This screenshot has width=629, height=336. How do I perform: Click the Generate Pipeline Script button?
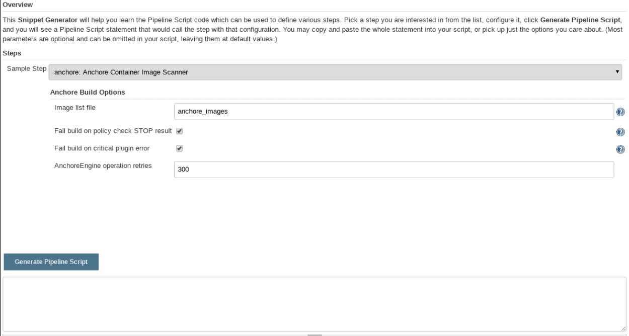click(51, 262)
